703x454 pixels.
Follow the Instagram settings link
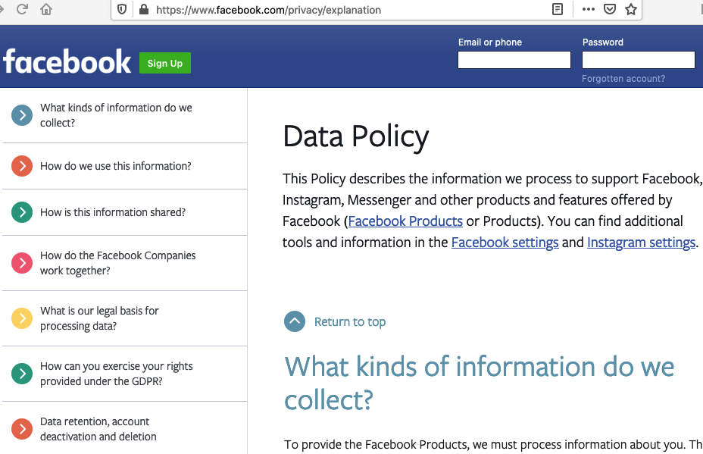pyautogui.click(x=641, y=243)
